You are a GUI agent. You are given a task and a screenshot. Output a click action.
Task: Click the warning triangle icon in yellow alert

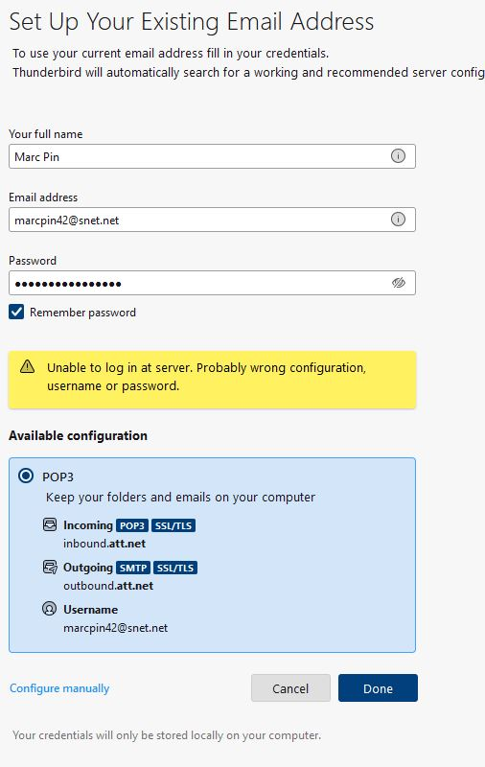point(28,366)
